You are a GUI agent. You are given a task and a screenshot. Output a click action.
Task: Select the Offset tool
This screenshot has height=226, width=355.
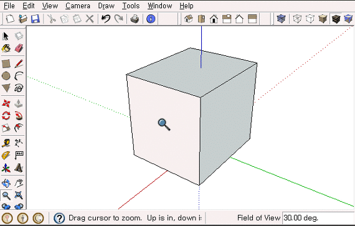point(19,128)
